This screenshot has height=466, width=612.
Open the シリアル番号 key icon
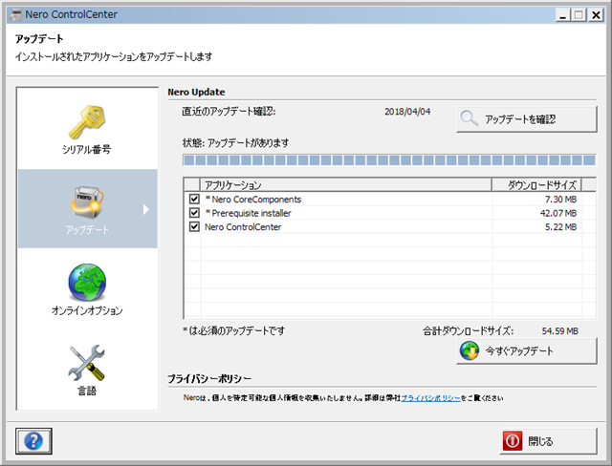coord(87,121)
